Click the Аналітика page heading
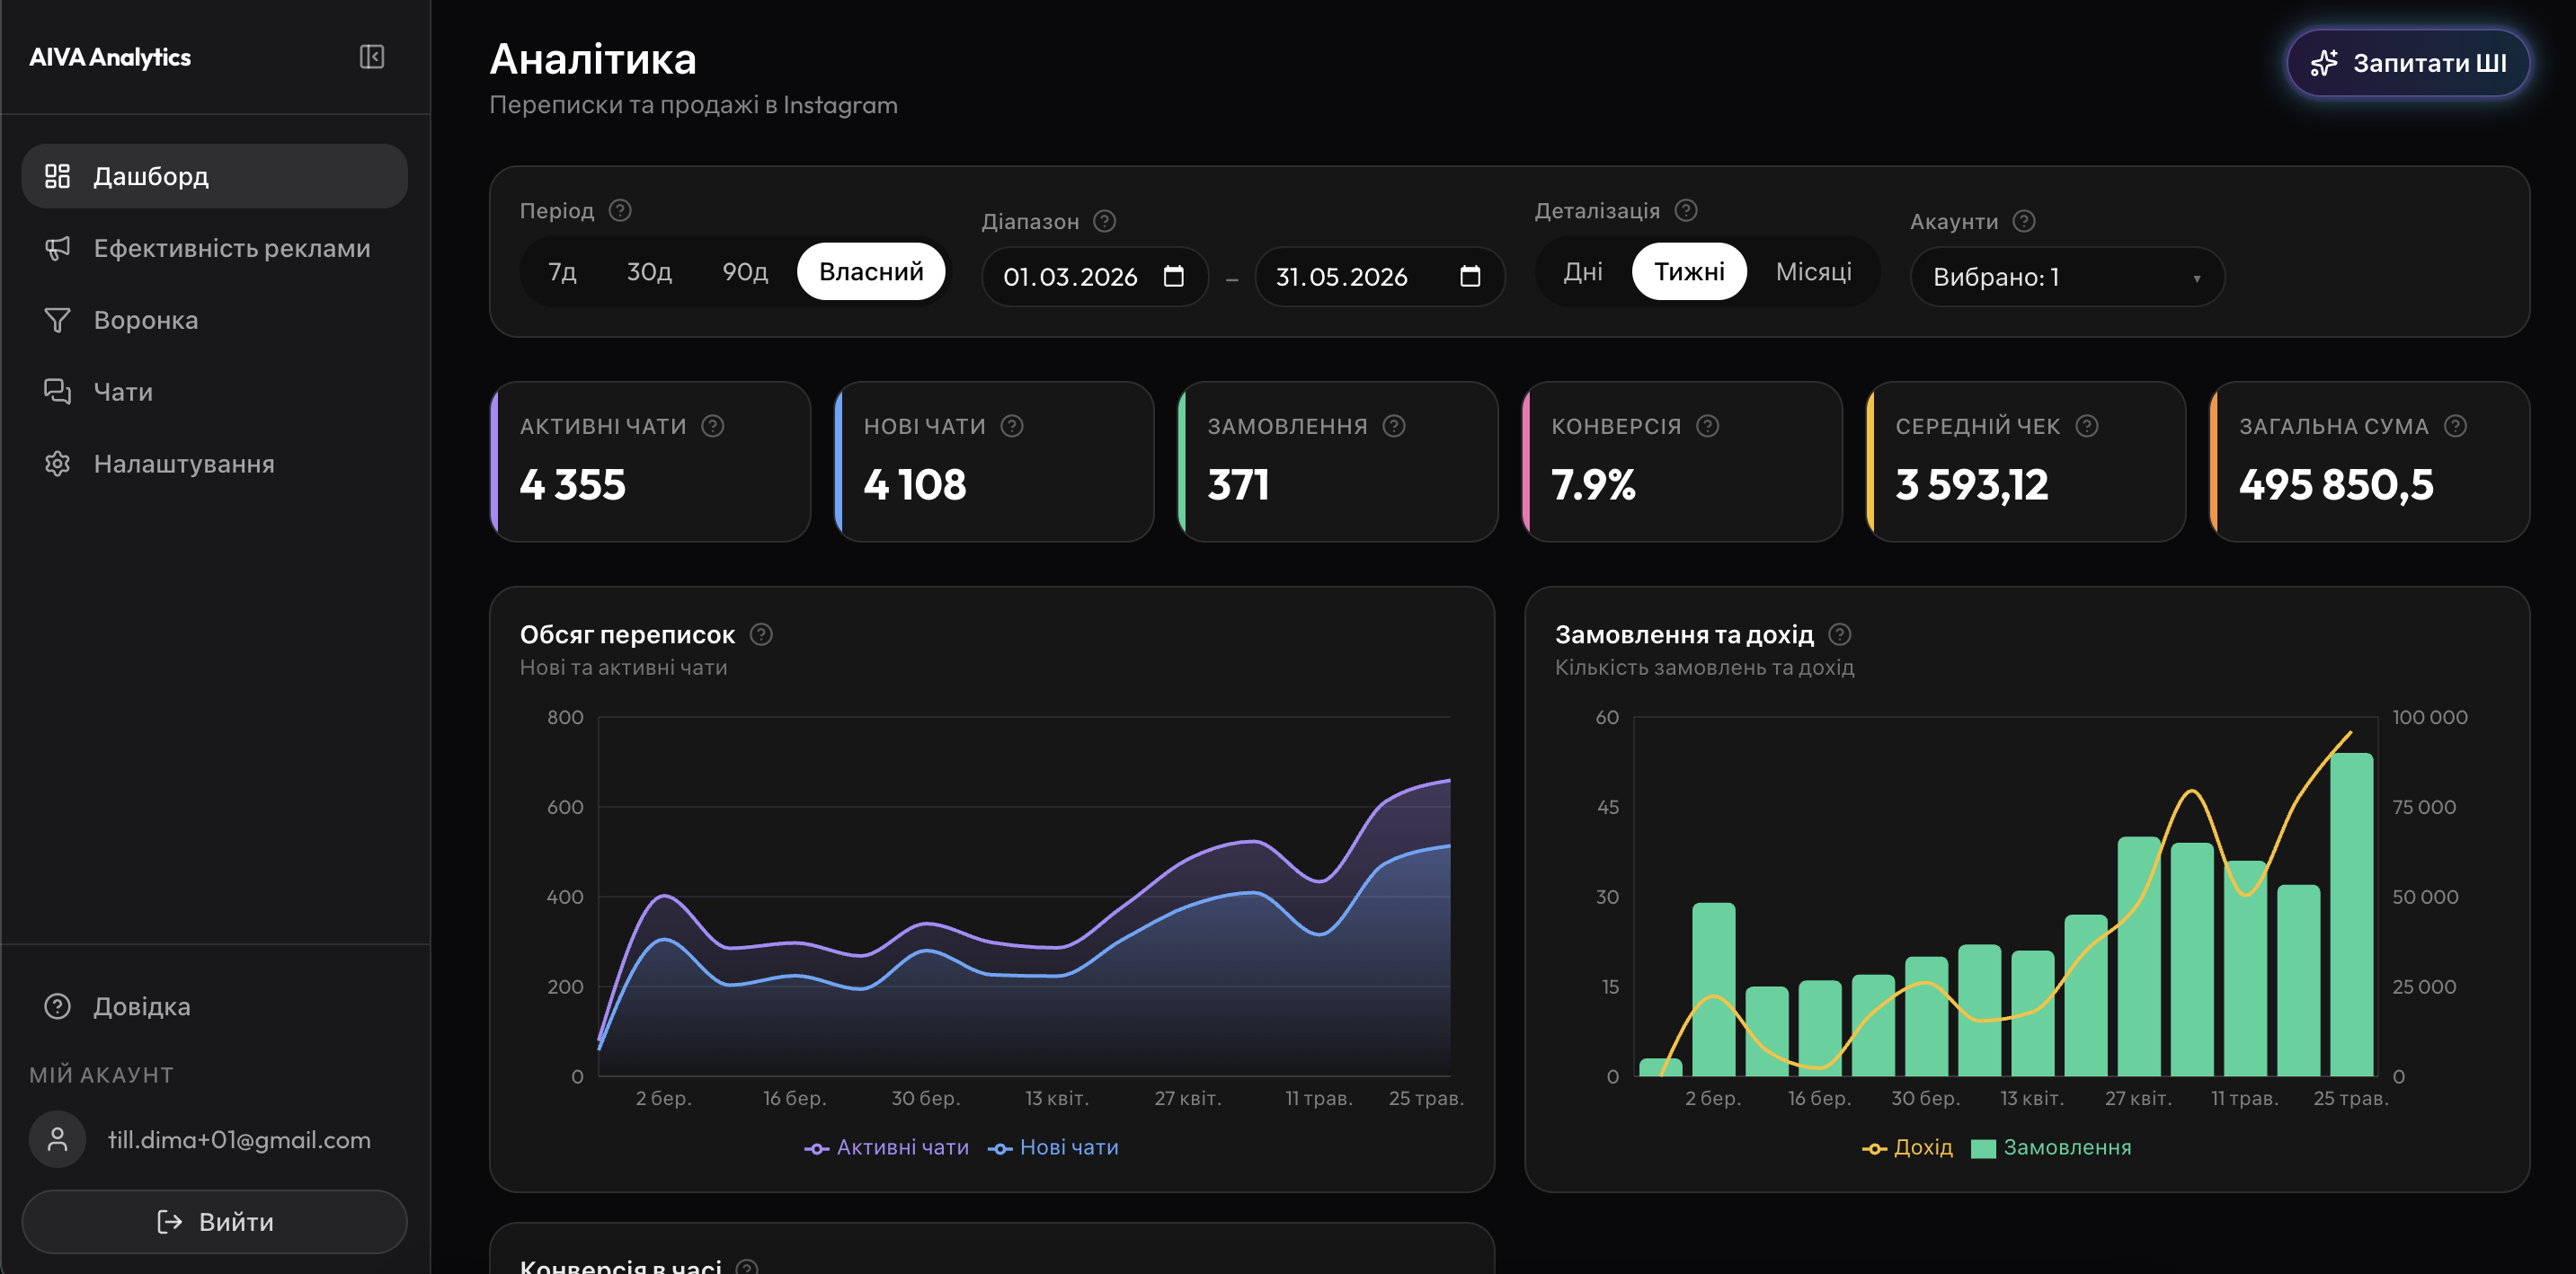Screen dimensions: 2576x1274 click(593, 59)
